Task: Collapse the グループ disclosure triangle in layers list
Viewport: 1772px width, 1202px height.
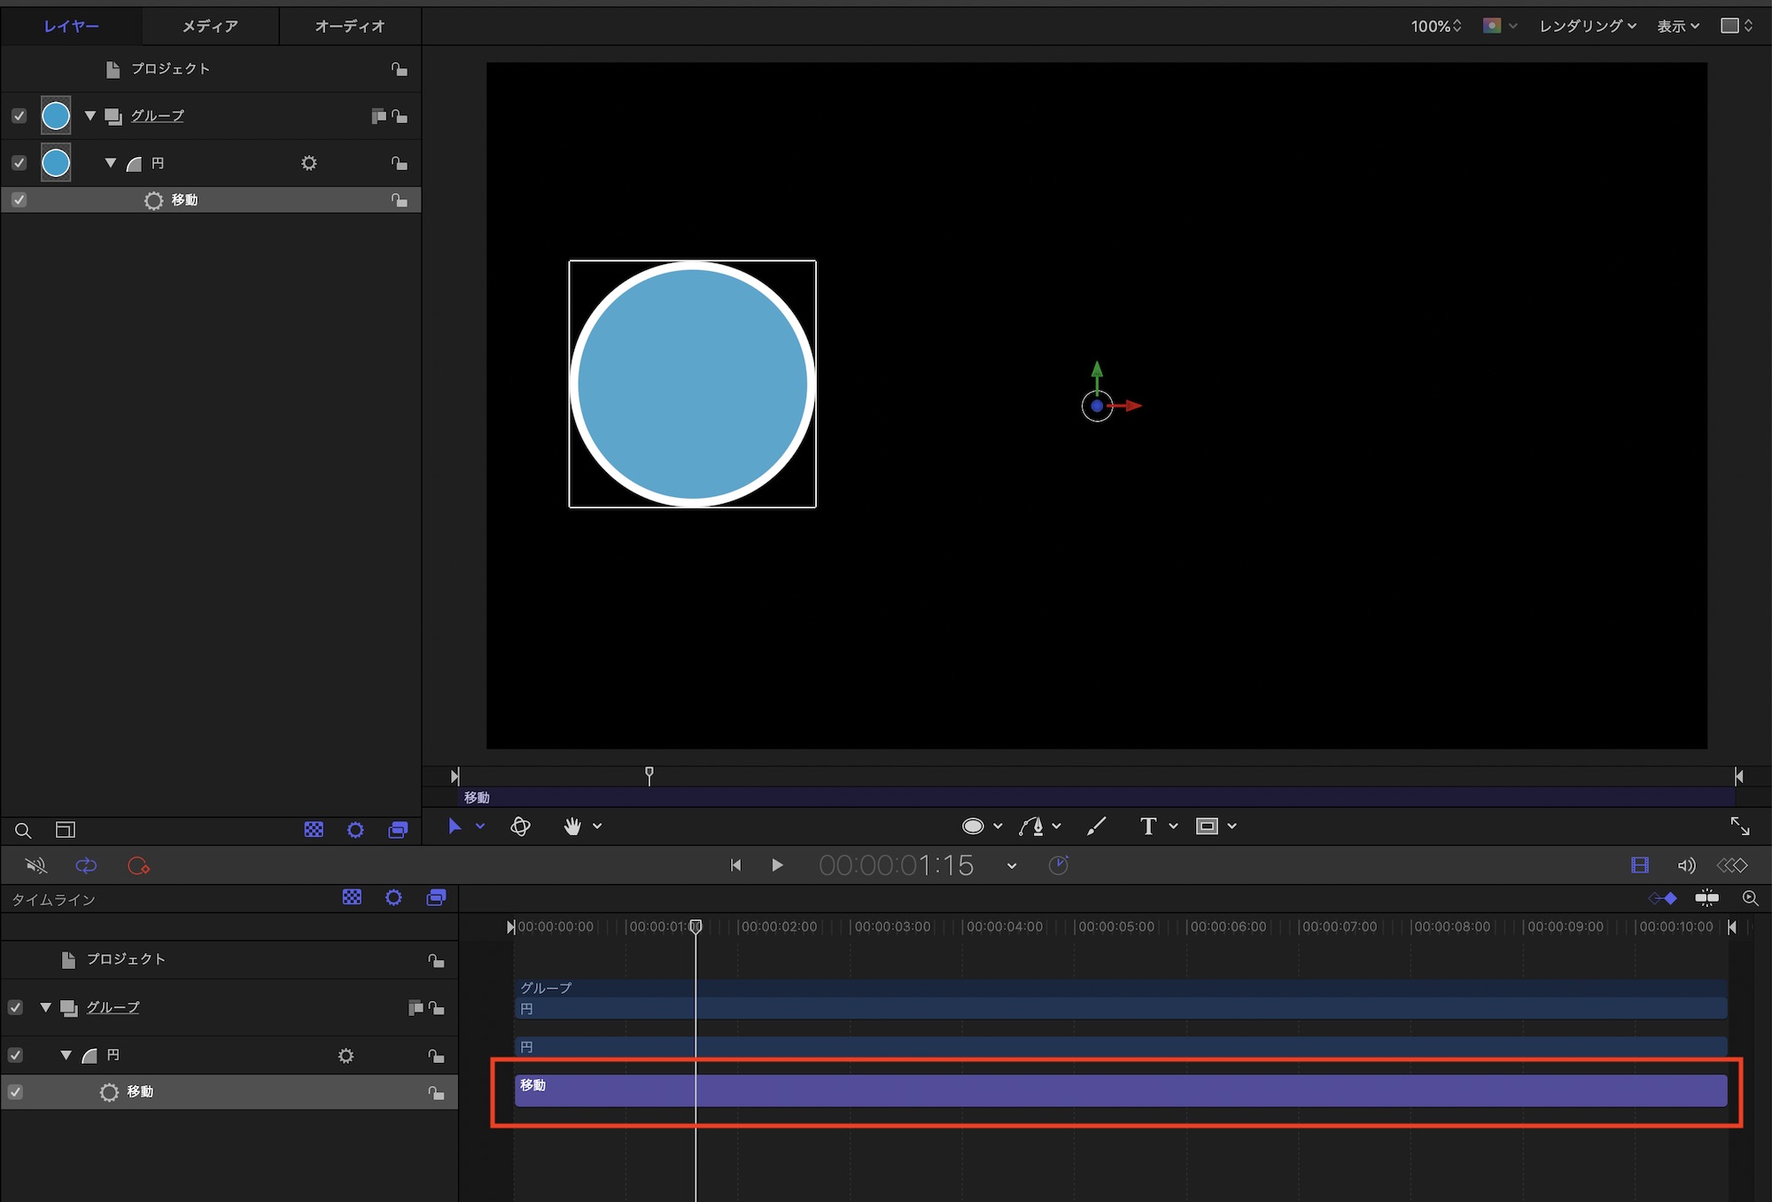Action: tap(89, 116)
